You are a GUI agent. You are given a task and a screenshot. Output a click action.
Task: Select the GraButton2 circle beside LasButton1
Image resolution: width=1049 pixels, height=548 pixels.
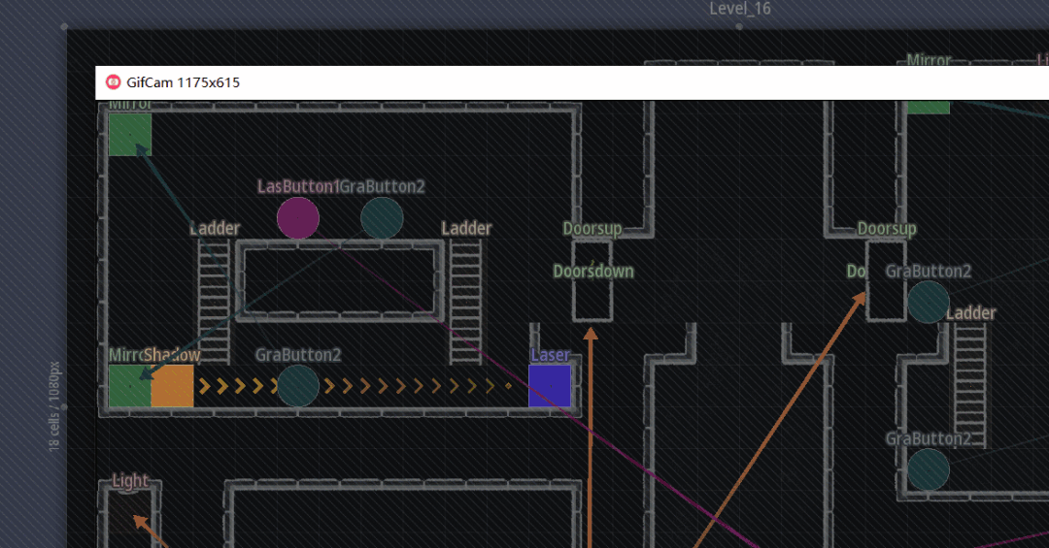click(382, 217)
